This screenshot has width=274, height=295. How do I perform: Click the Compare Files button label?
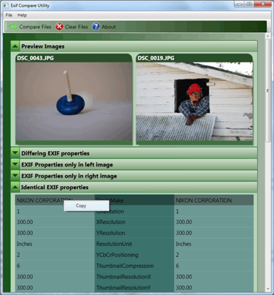click(35, 27)
